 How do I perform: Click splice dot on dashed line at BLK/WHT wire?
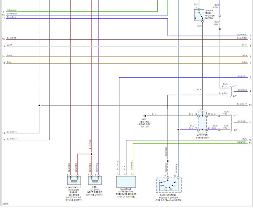(39, 105)
